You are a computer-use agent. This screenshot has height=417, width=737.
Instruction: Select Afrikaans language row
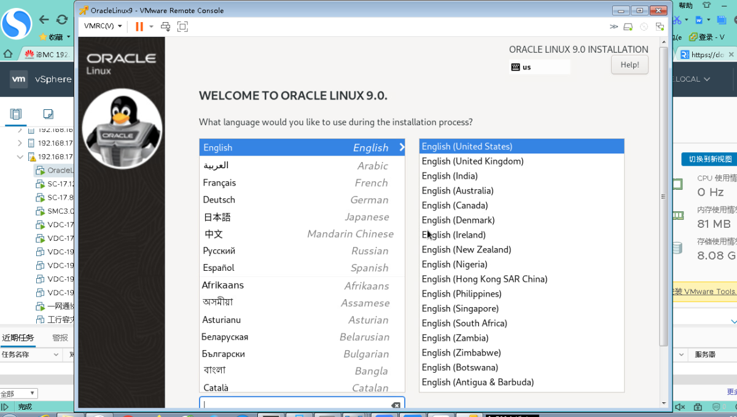[302, 286]
